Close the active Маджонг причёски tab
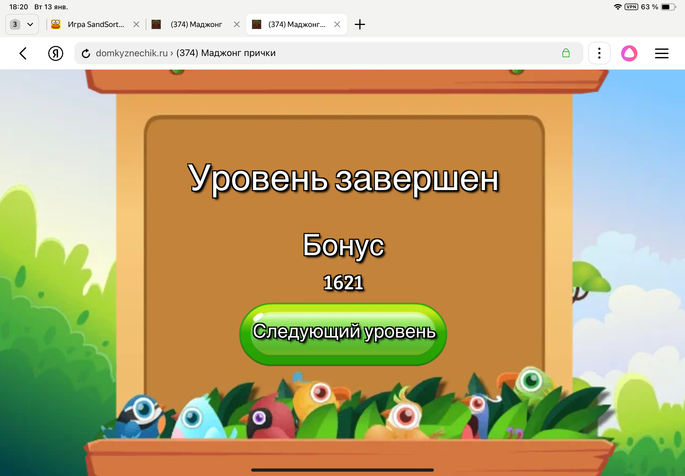Screen dimensions: 685x476 tap(337, 24)
